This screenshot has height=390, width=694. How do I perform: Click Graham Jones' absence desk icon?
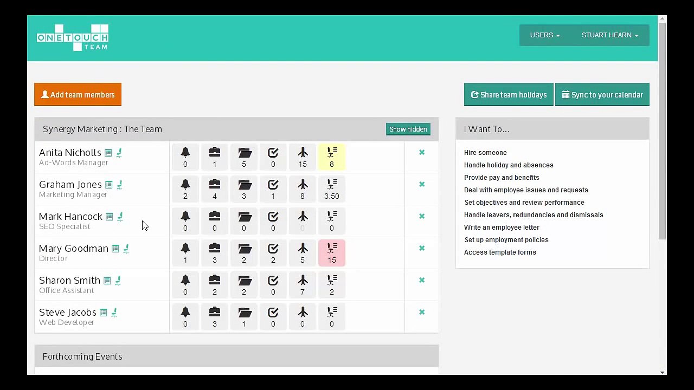point(332,189)
